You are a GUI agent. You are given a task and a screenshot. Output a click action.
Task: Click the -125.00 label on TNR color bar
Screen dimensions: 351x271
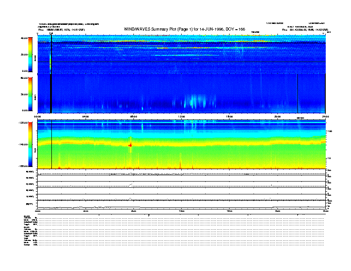click(x=23, y=123)
